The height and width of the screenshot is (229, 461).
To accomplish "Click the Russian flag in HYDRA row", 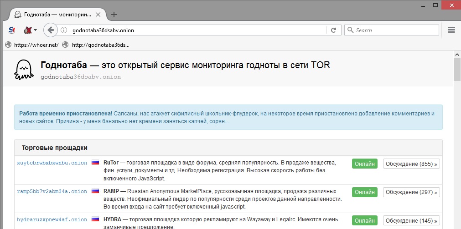I will point(95,219).
